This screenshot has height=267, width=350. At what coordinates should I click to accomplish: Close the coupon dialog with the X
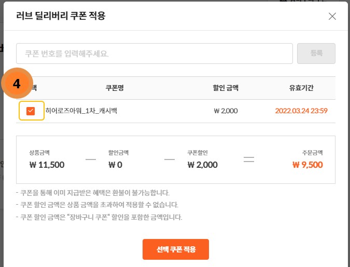[332, 16]
